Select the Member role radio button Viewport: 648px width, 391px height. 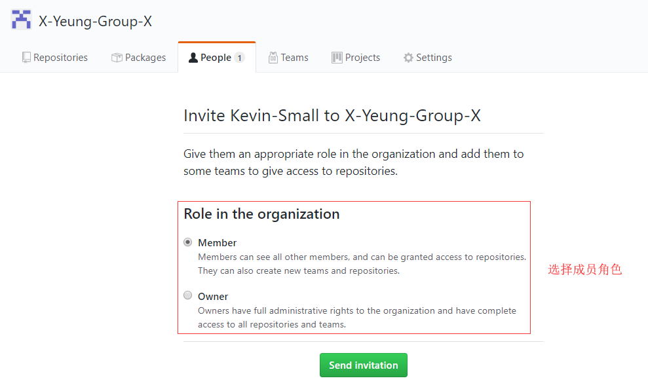pos(188,242)
